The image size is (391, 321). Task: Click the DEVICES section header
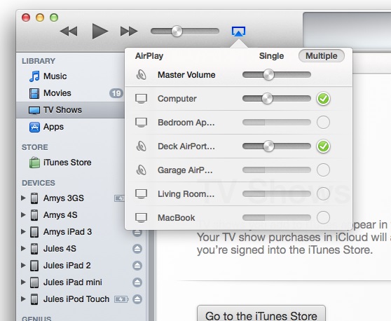coord(38,183)
